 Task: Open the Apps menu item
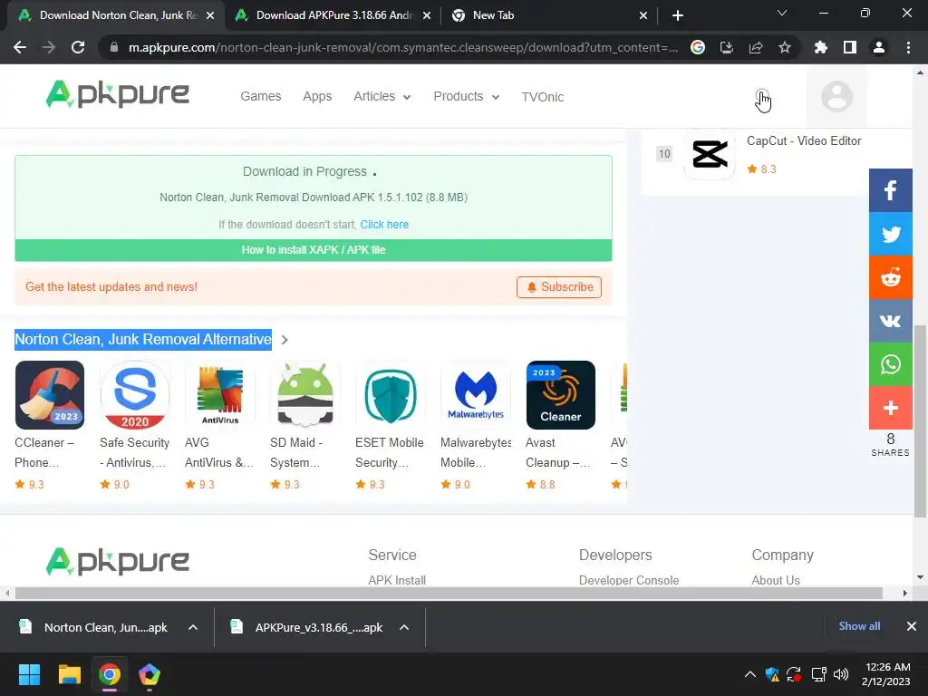point(317,96)
